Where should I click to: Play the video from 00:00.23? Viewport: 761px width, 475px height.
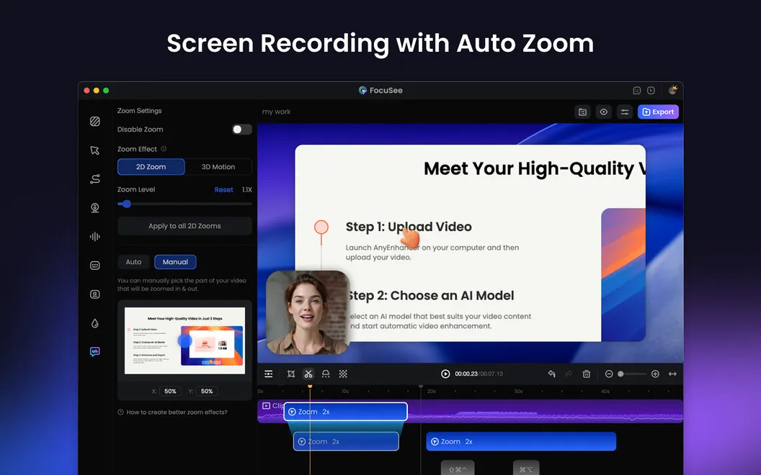[445, 374]
